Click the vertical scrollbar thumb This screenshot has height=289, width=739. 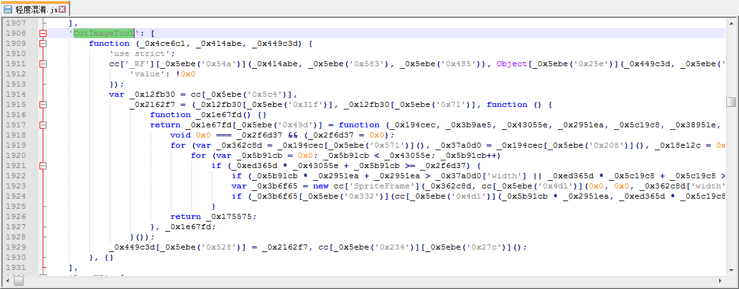click(x=731, y=102)
